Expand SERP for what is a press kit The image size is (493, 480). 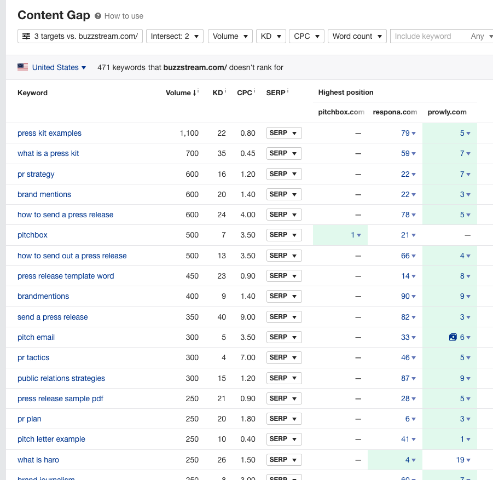(x=284, y=153)
